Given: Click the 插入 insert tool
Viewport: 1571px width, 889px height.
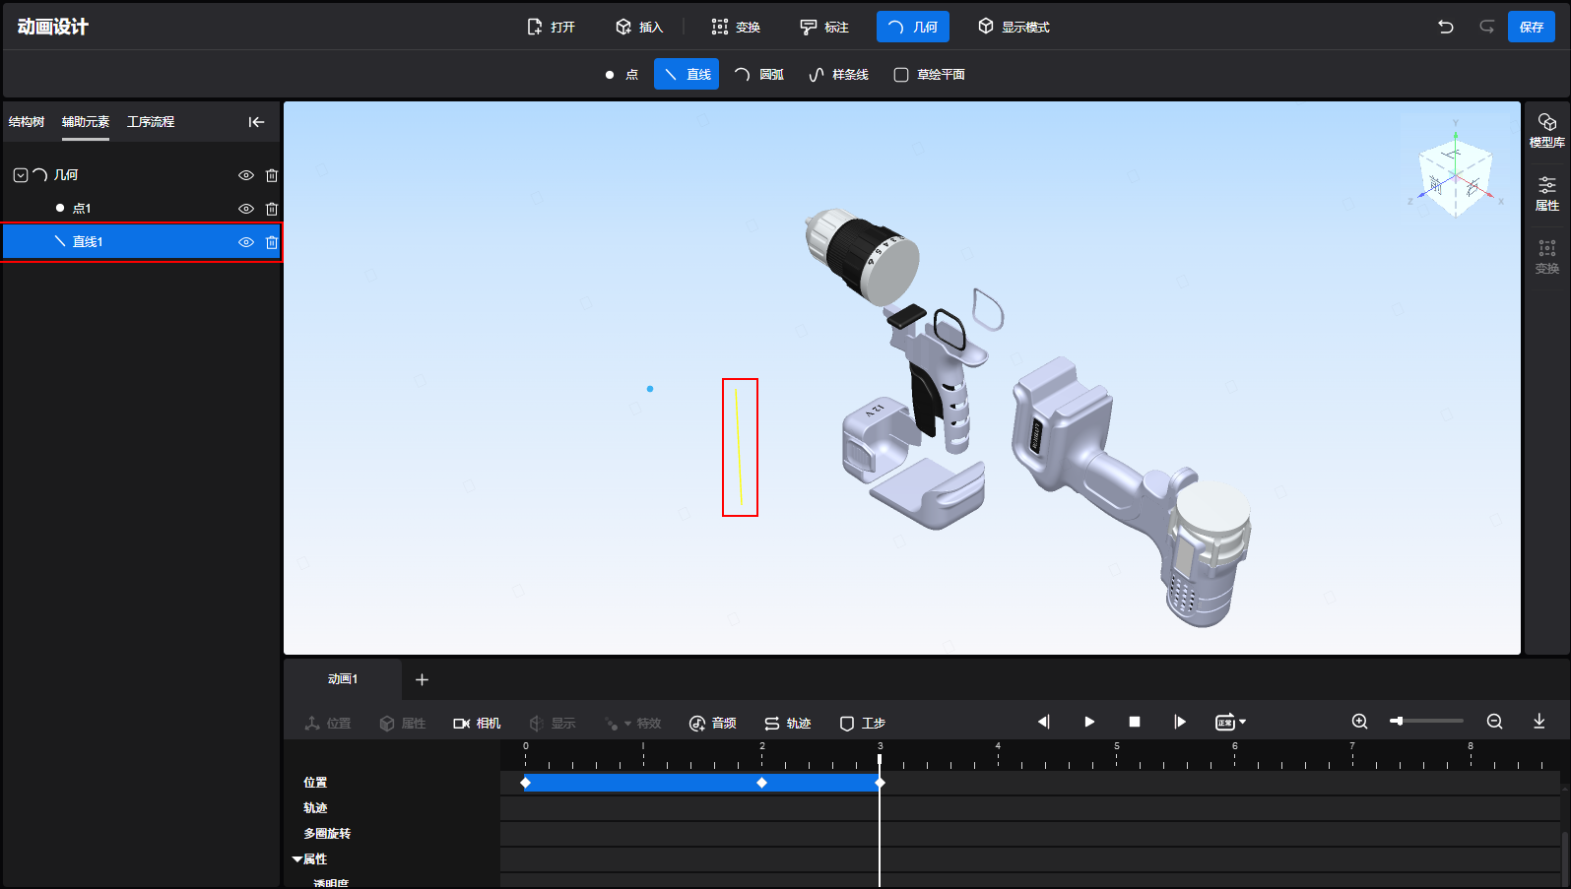Looking at the screenshot, I should coord(639,27).
